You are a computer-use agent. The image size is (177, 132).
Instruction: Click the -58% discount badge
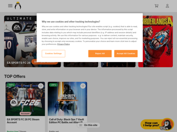(x=11, y=85)
